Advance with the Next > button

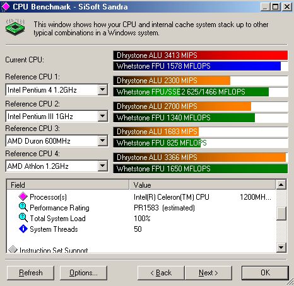208,273
